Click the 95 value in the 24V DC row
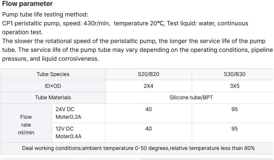274x160 pixels. pyautogui.click(x=234, y=109)
